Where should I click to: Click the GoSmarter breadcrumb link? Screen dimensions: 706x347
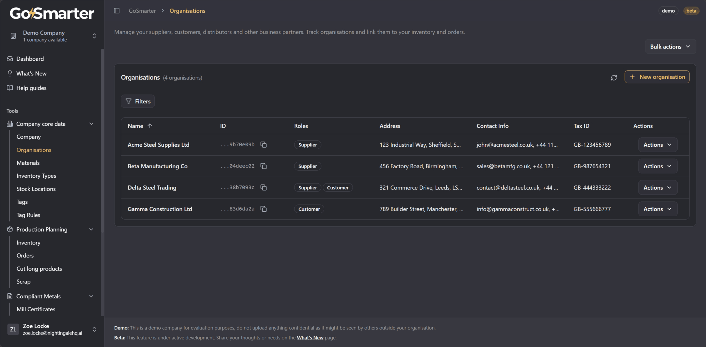click(x=142, y=11)
